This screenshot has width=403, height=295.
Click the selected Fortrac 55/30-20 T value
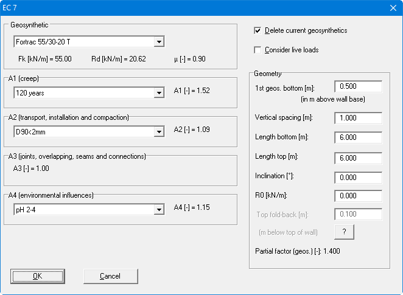click(83, 42)
